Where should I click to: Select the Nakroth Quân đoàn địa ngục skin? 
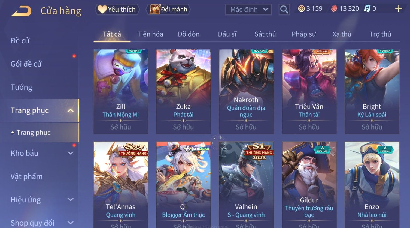click(246, 92)
